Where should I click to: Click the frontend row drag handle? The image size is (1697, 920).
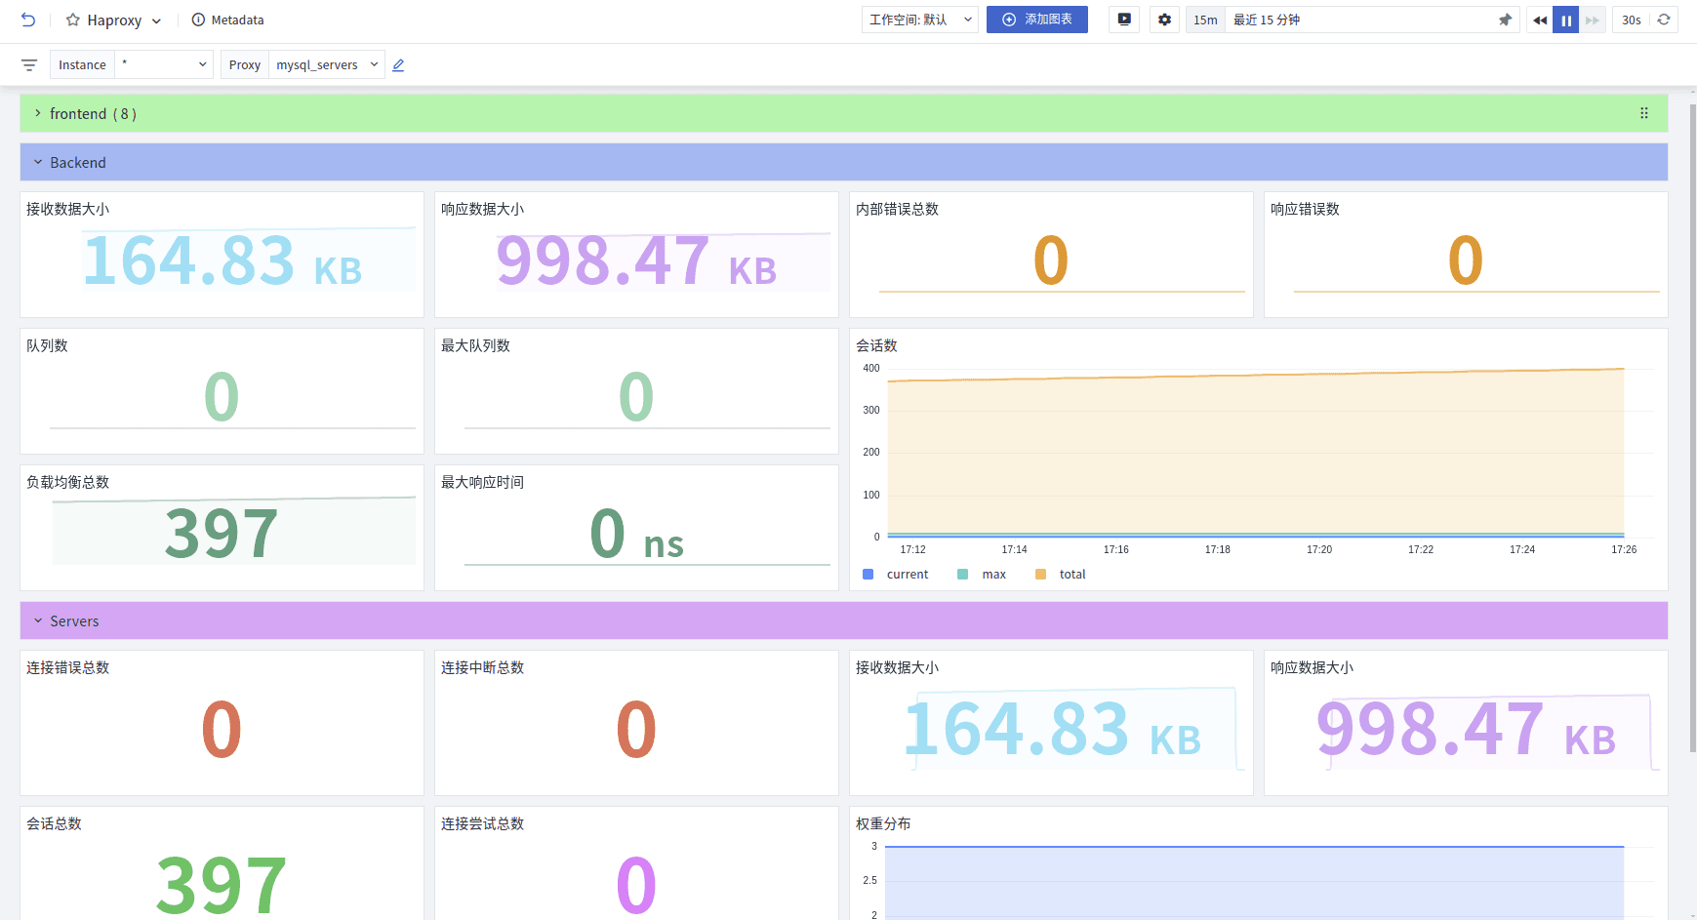[1644, 113]
